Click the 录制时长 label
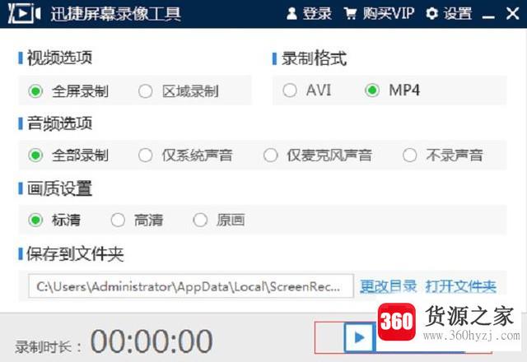 pos(48,346)
